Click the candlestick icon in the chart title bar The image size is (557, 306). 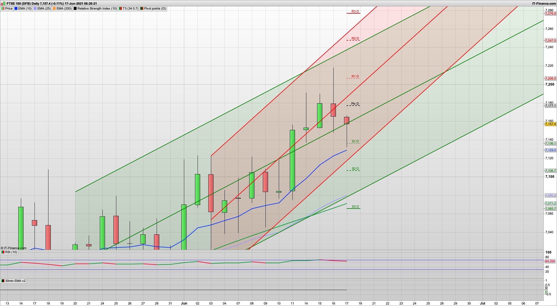click(x=3, y=3)
